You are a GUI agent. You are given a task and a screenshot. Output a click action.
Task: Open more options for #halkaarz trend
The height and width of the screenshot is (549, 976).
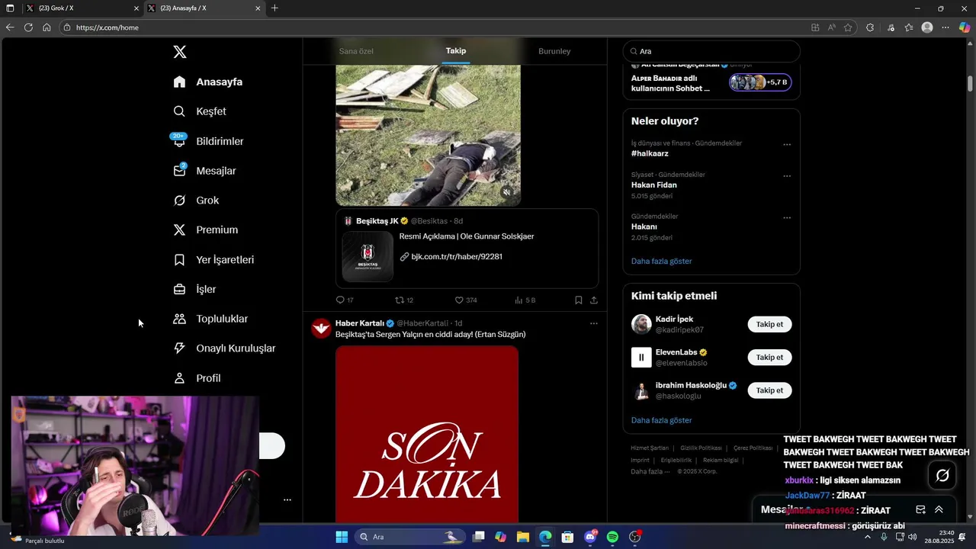coord(787,145)
